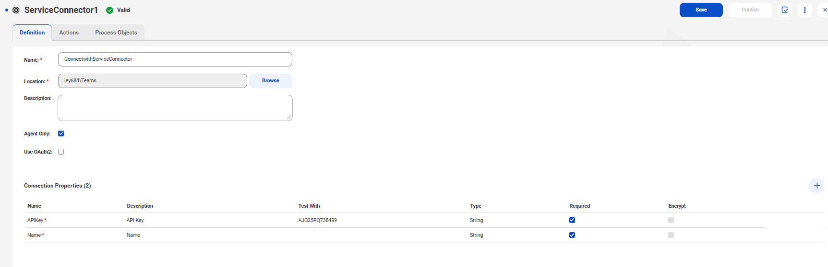Browse for a location
Viewport: 828px width, 267px height.
click(x=271, y=81)
